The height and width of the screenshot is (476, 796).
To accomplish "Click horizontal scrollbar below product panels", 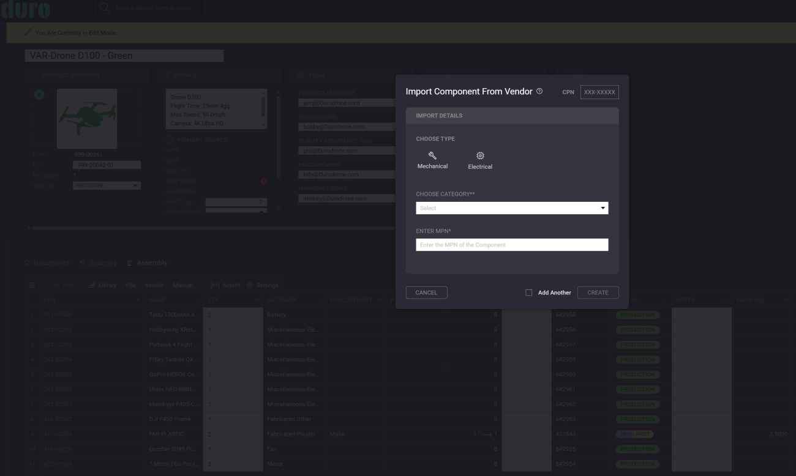I will pyautogui.click(x=214, y=228).
